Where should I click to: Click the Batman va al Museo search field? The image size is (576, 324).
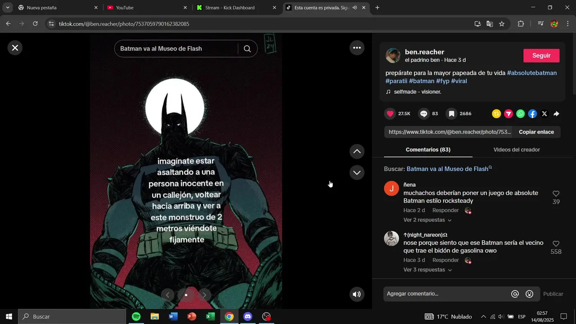[x=176, y=49]
